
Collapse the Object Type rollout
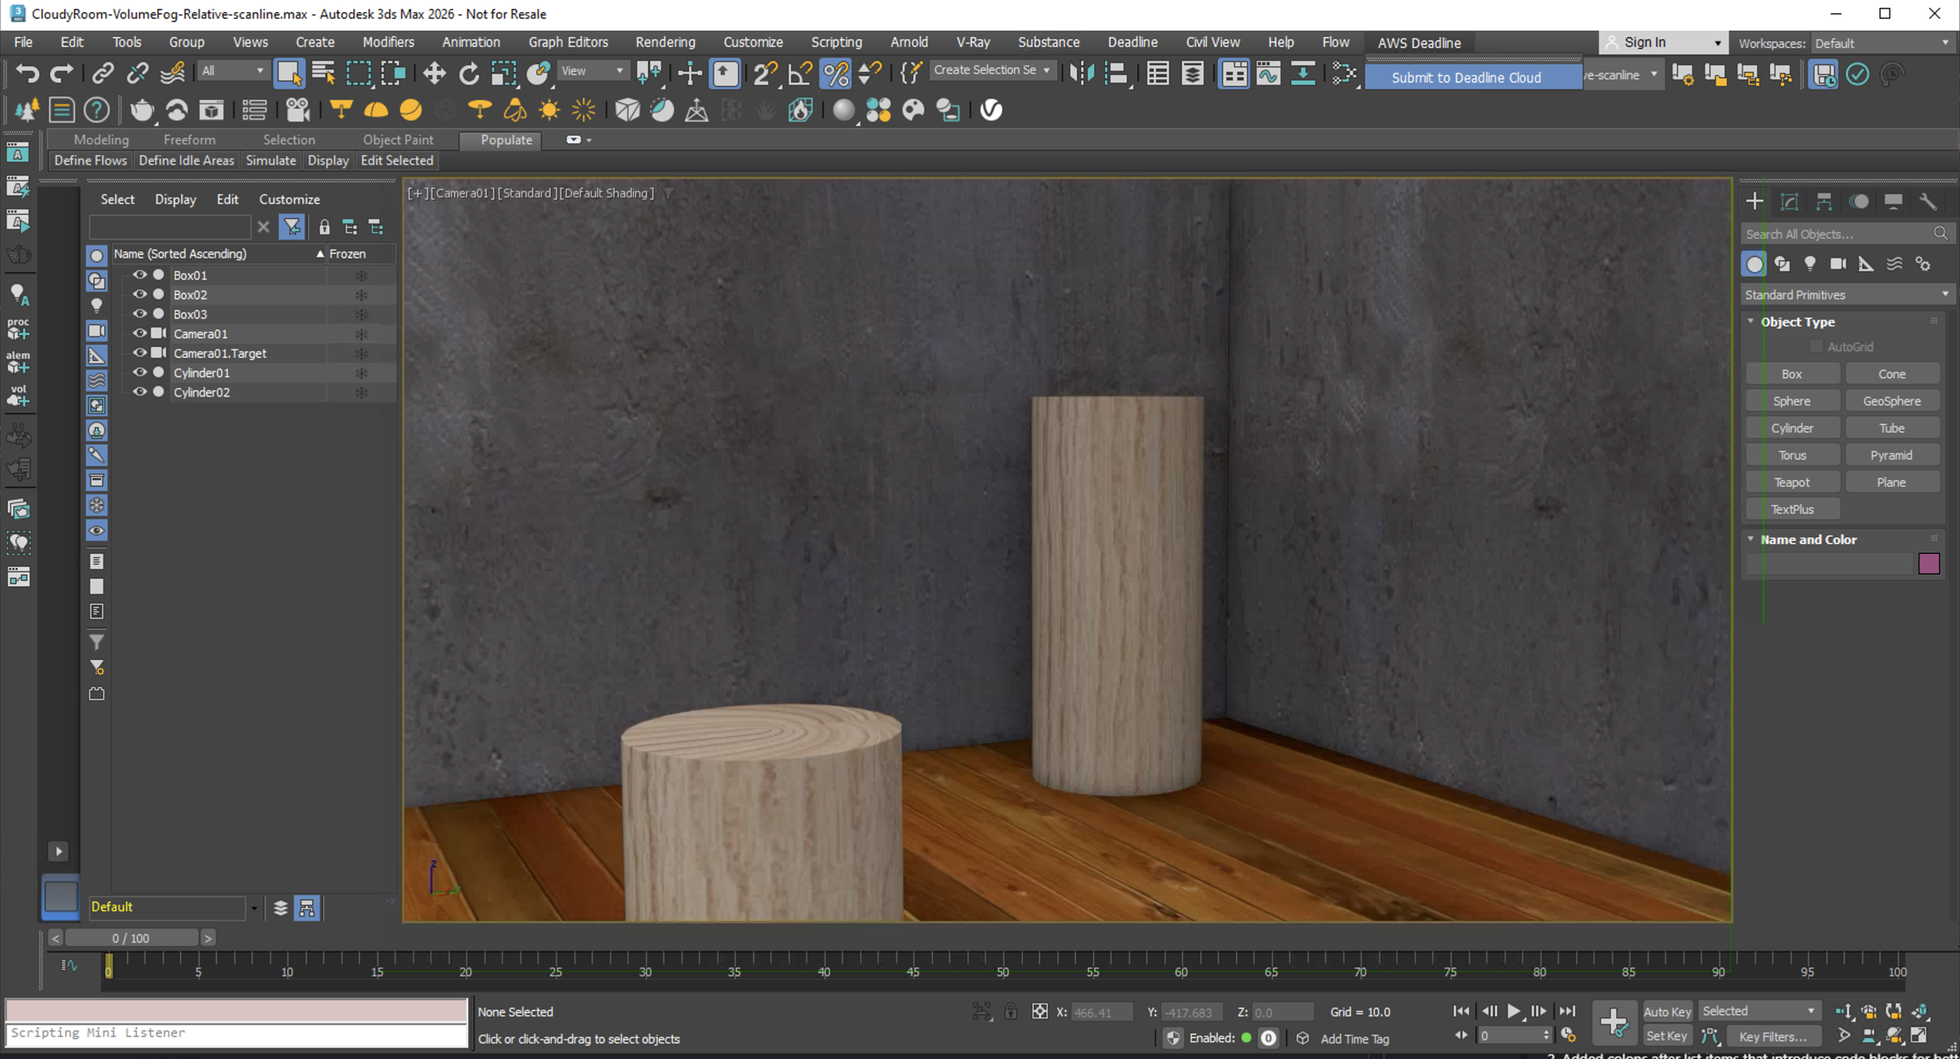1750,321
